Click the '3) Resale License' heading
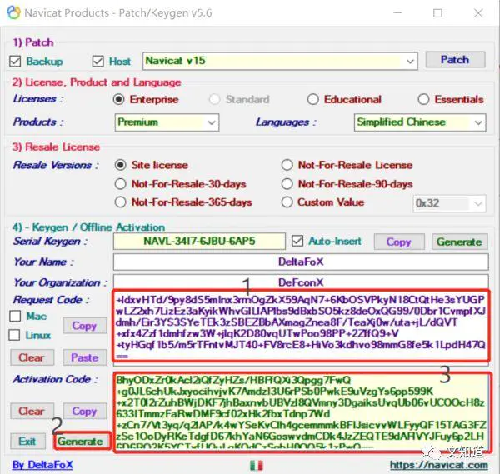The height and width of the screenshot is (474, 500). [56, 147]
